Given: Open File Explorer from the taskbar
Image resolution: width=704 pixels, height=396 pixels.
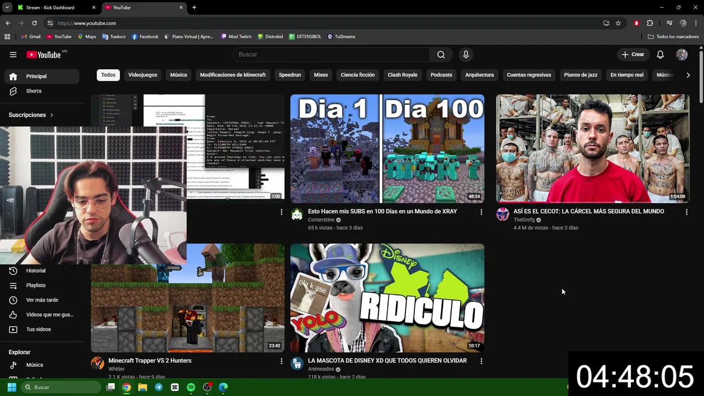Looking at the screenshot, I should 142,387.
